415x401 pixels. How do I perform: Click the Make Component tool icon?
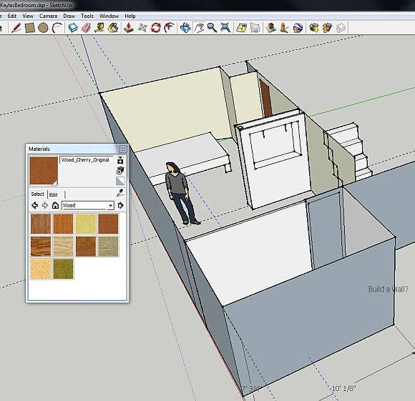73,28
